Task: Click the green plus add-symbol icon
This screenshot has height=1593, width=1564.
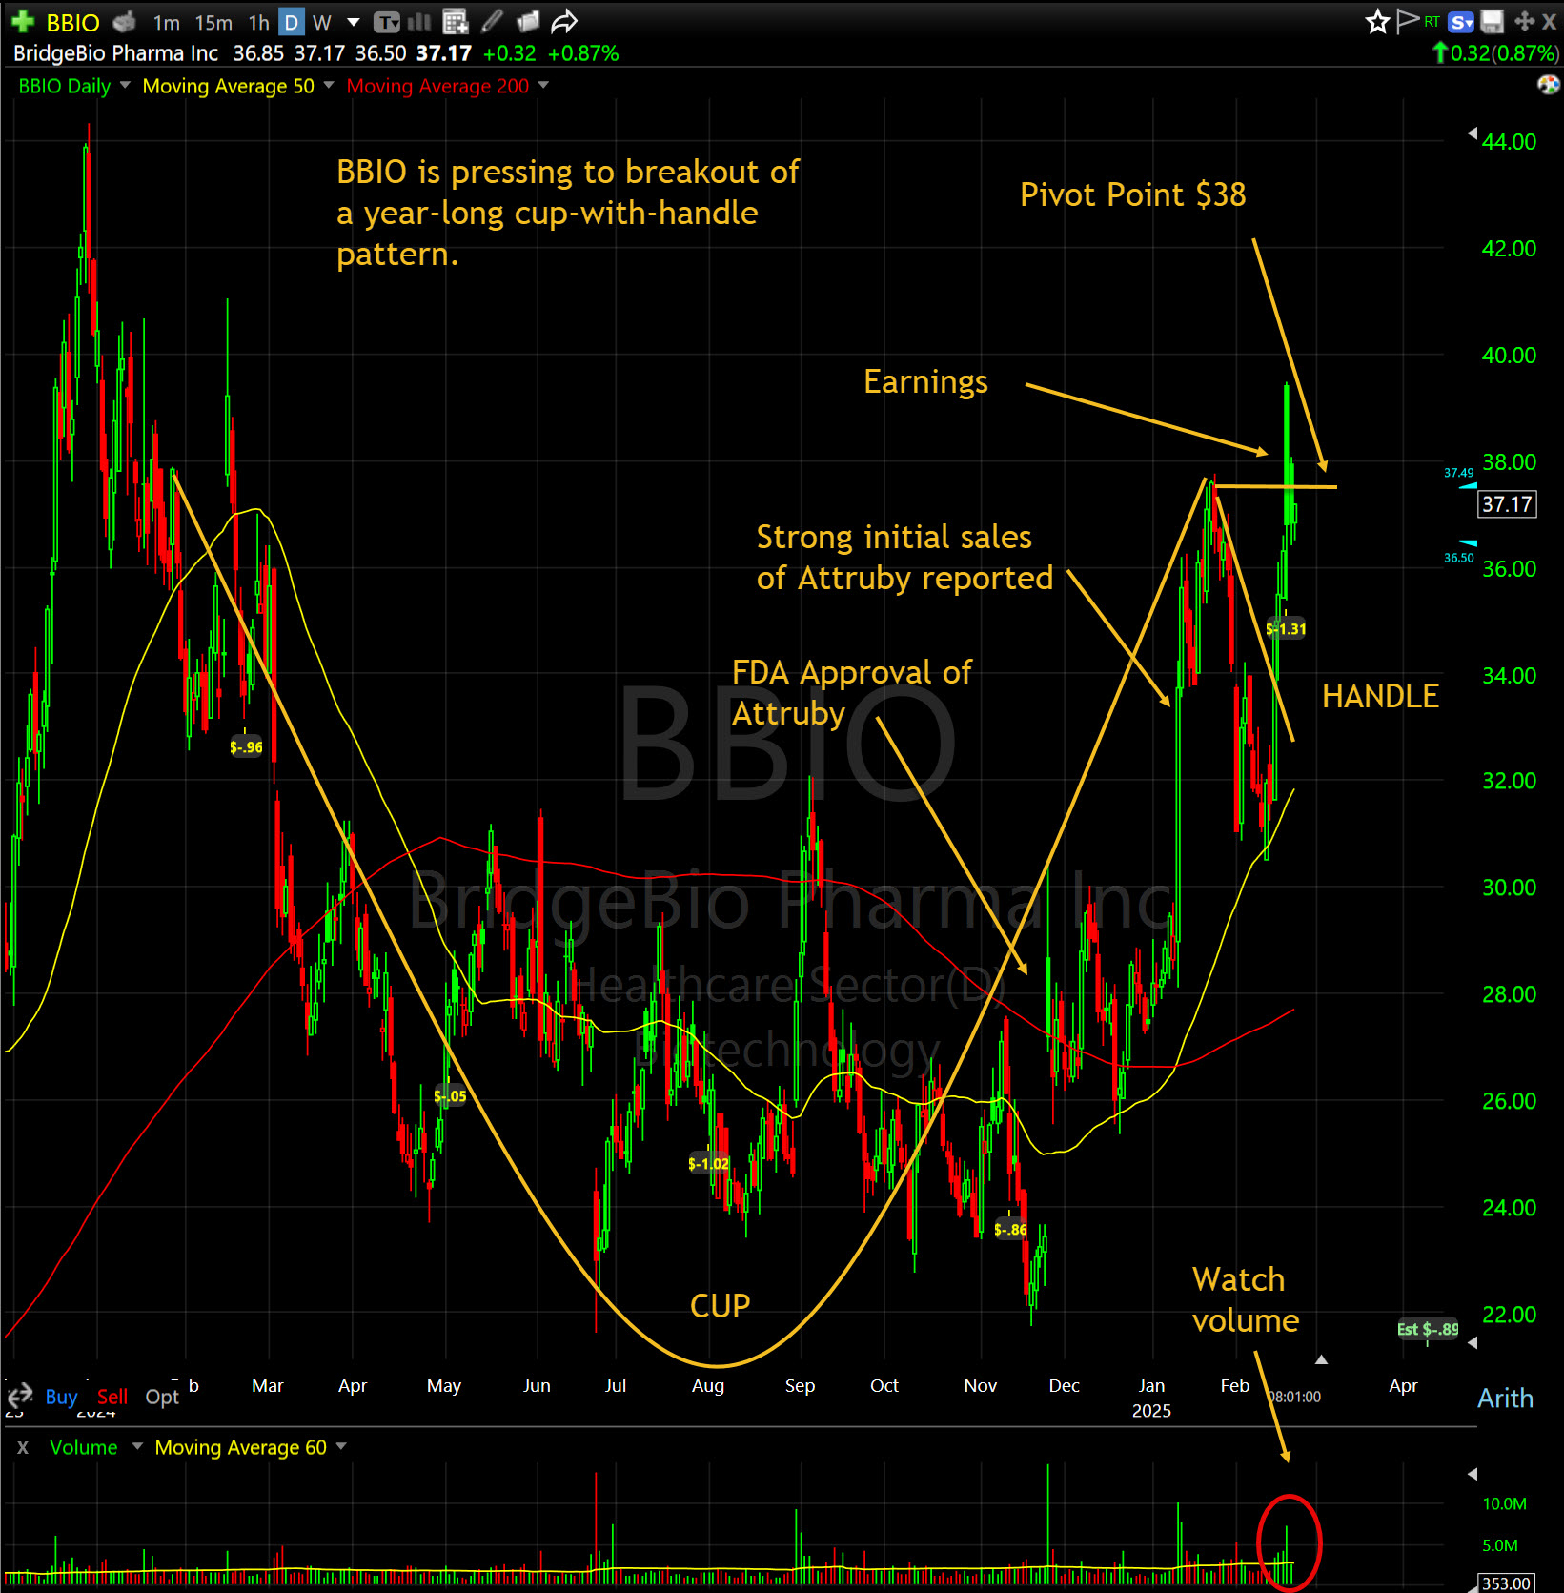Action: [23, 22]
